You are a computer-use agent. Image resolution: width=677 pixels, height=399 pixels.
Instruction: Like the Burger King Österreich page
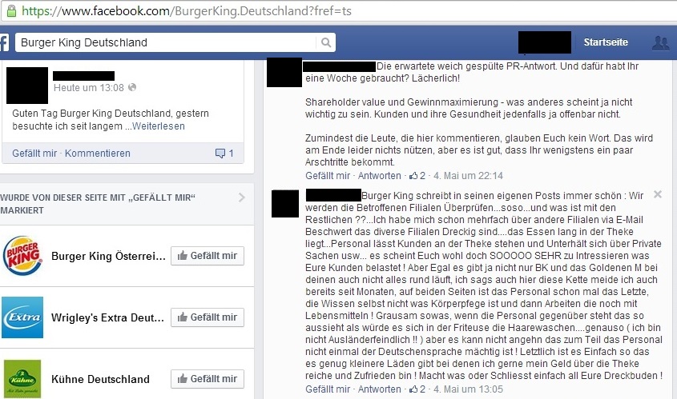pyautogui.click(x=208, y=256)
